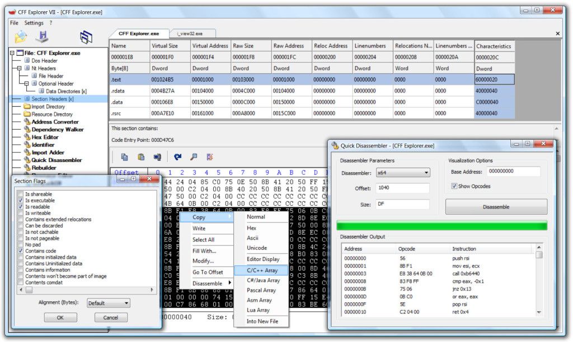
Task: Click the paste icon in the hex editor toolbar
Action: tap(140, 157)
